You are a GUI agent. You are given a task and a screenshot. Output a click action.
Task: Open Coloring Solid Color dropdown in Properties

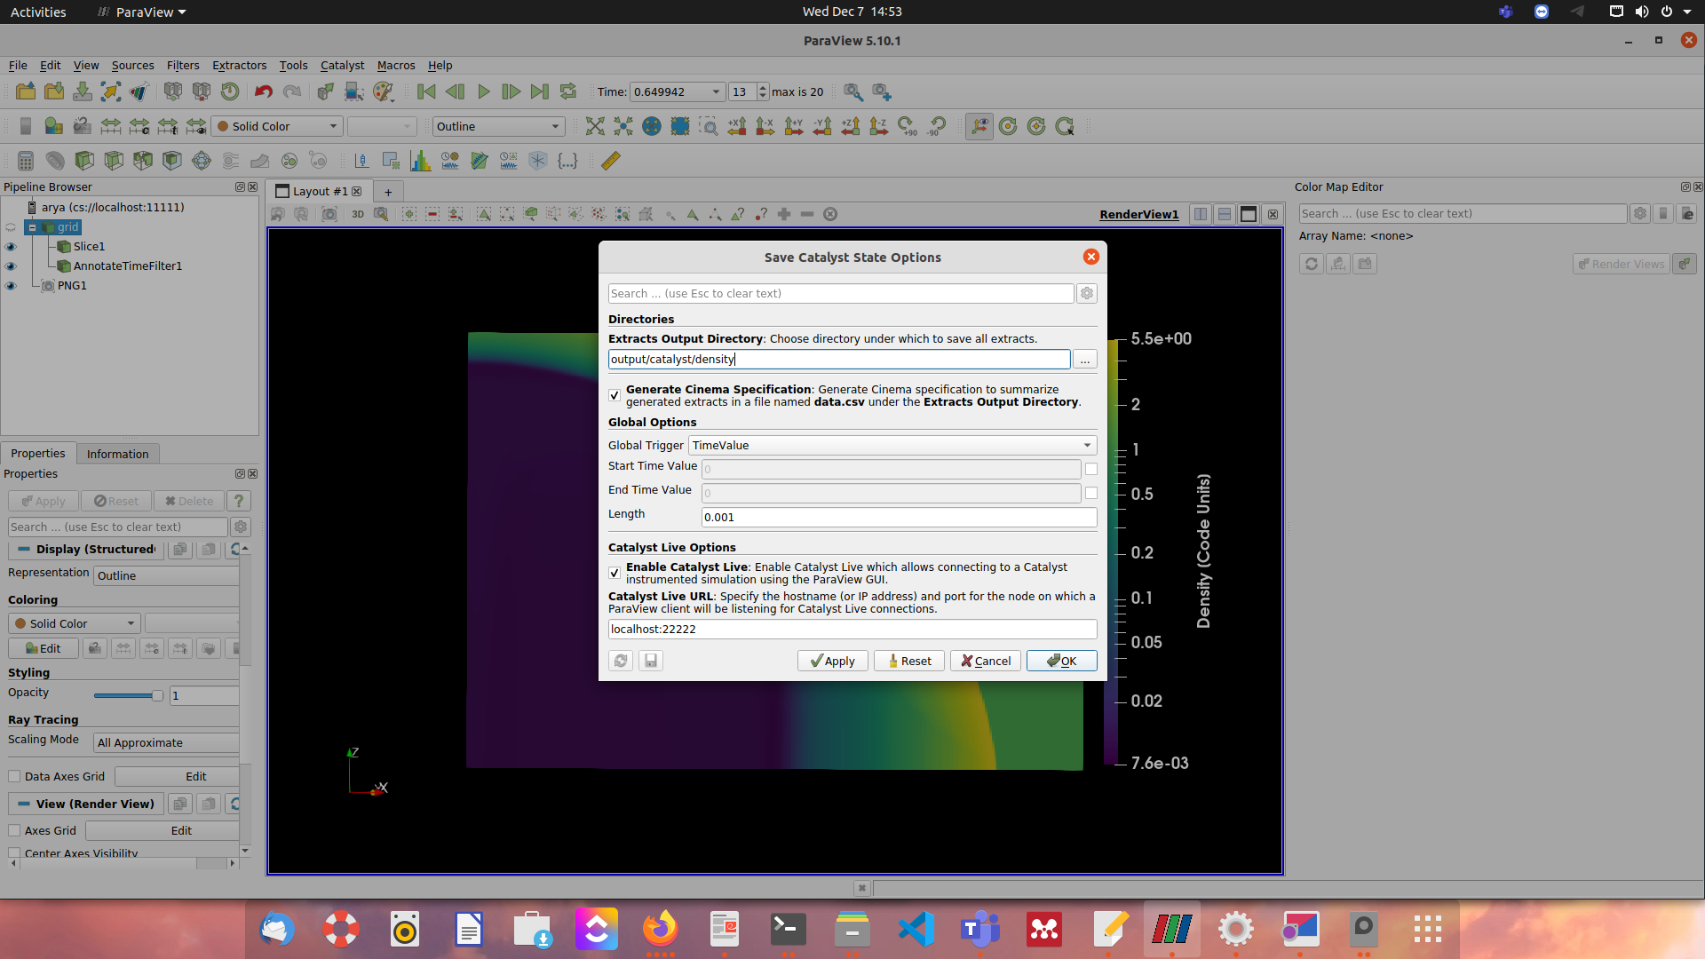click(75, 623)
